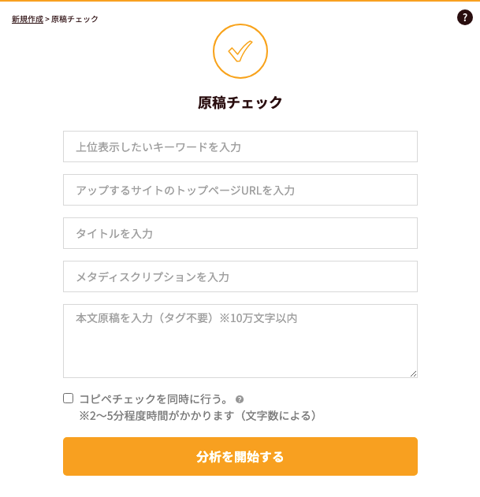Click the orange bar at page top
Screen dimensions: 480x497
click(240, 1)
